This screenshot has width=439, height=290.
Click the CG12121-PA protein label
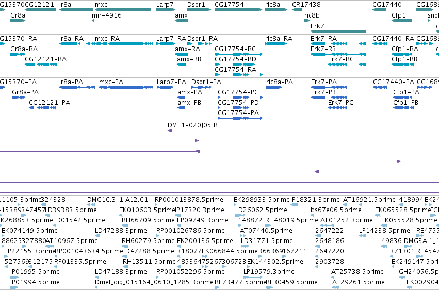click(x=50, y=103)
